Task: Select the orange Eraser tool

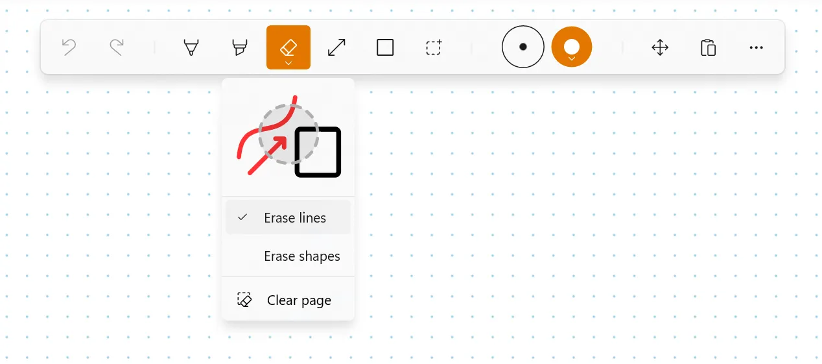Action: tap(288, 47)
